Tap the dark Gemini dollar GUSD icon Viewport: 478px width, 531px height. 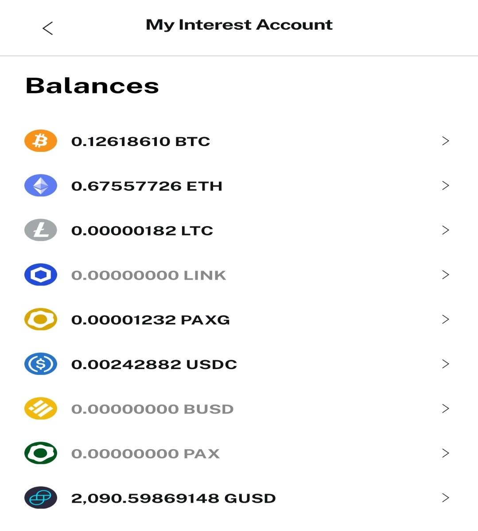tap(41, 498)
